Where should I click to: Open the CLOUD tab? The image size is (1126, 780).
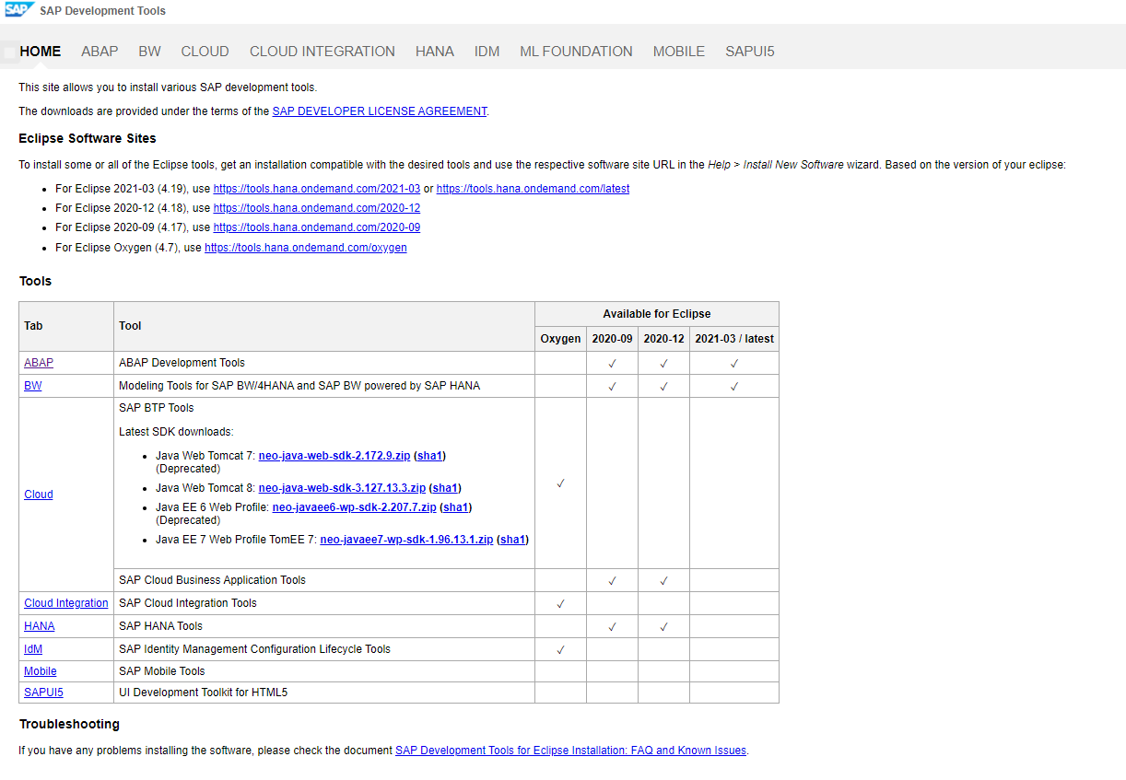pyautogui.click(x=205, y=52)
